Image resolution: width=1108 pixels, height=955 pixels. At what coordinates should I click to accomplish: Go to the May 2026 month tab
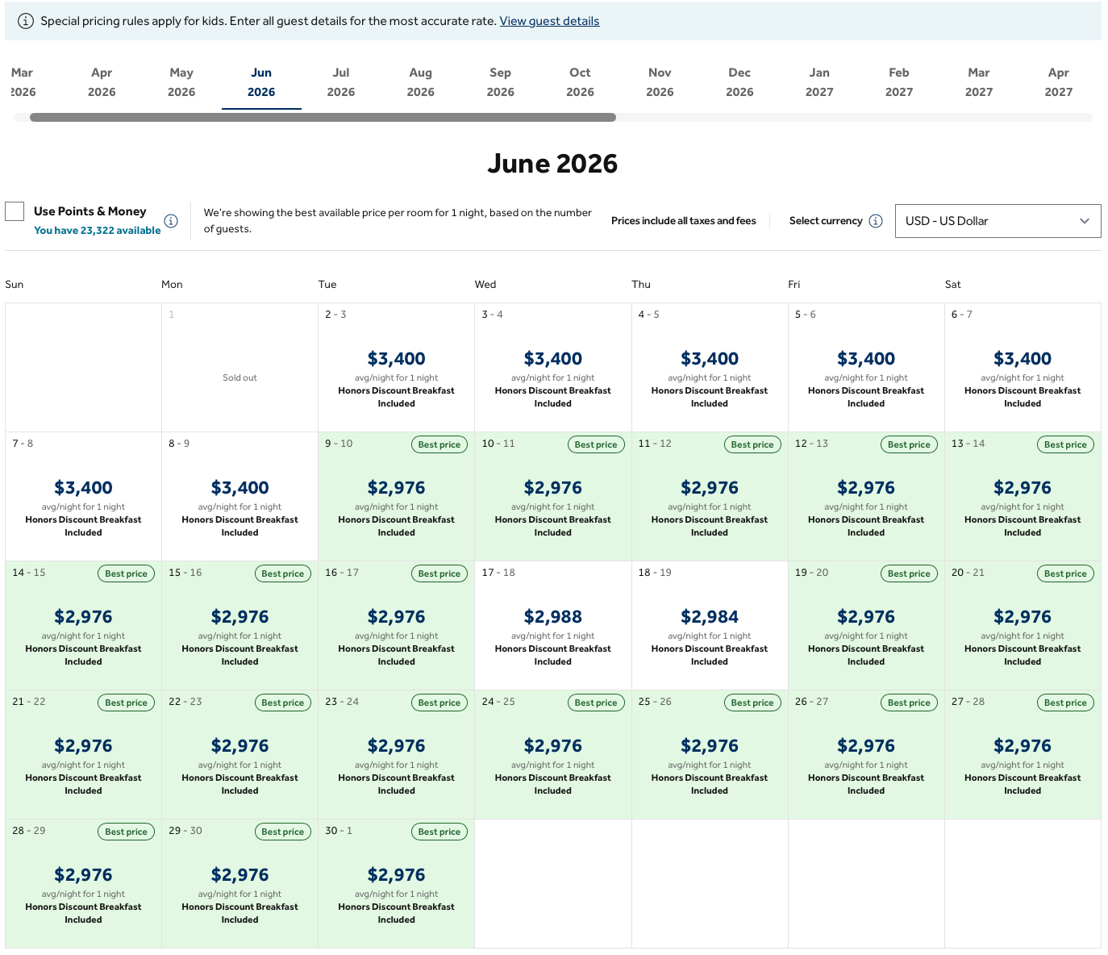click(x=181, y=82)
